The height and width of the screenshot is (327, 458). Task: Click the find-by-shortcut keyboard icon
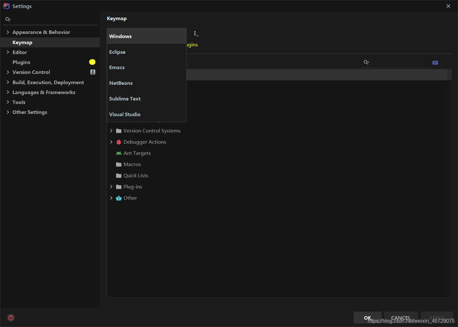click(435, 62)
